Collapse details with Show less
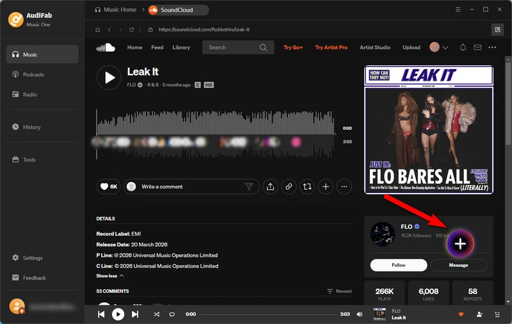The image size is (512, 324). click(109, 276)
